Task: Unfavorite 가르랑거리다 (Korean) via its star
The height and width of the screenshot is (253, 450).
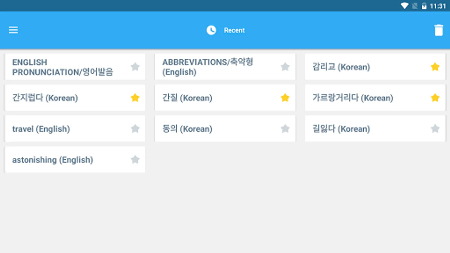Action: coord(435,98)
